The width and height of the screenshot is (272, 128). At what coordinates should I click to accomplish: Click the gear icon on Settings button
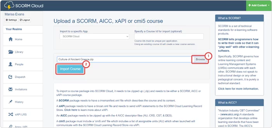click(x=7, y=20)
